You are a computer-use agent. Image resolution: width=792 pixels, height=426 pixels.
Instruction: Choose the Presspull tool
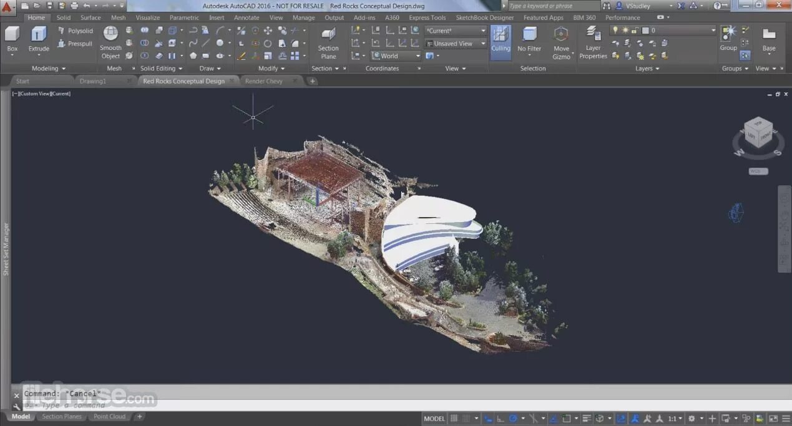[x=75, y=44]
